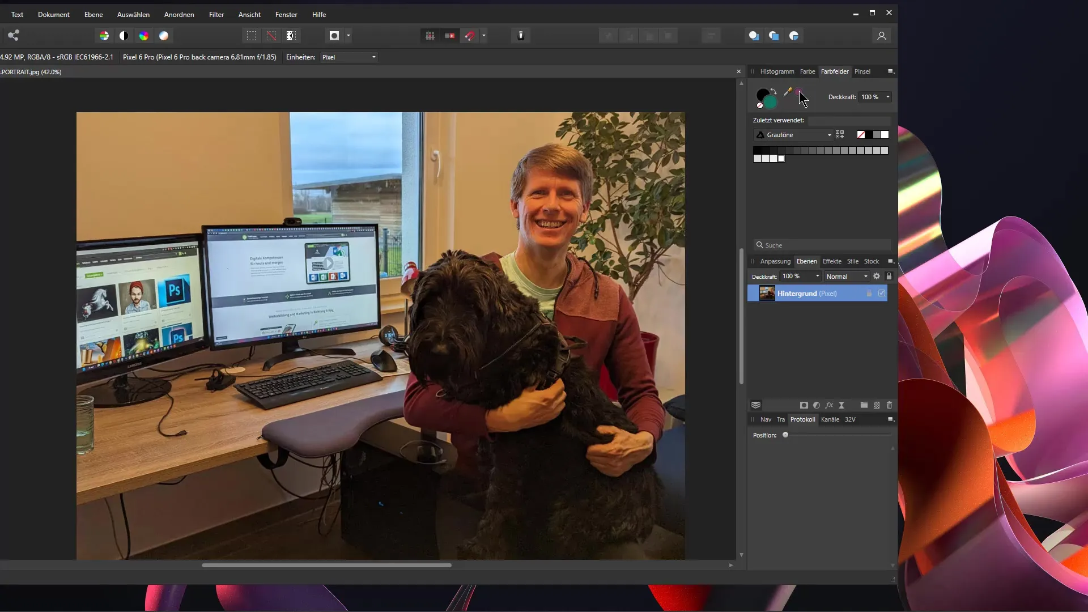
Task: Open the Ansicht menu
Action: coord(249,15)
